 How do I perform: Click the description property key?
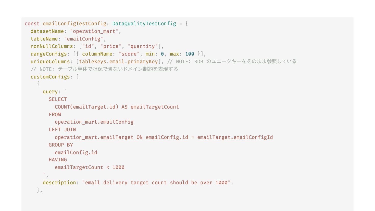(x=59, y=183)
